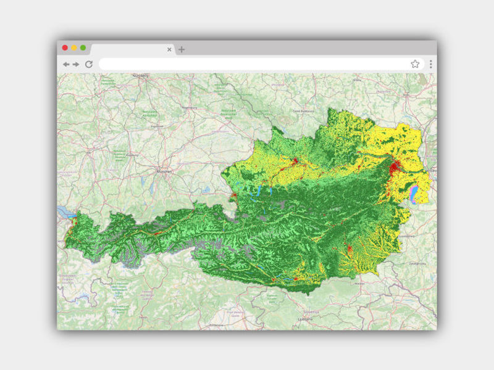The width and height of the screenshot is (494, 370).
Task: Open the three-dot browser menu
Action: click(x=430, y=64)
